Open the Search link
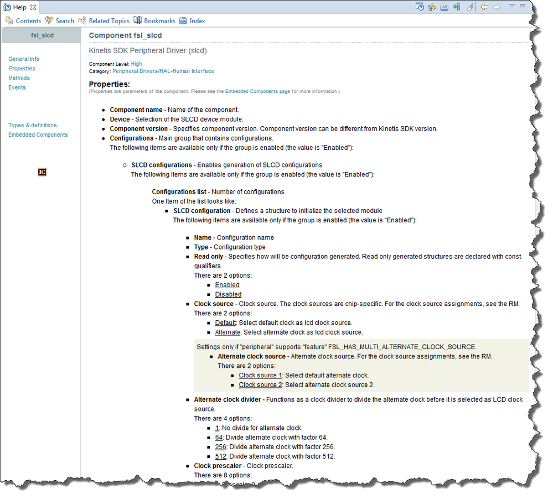Viewport: 553px width, 499px height. click(65, 21)
